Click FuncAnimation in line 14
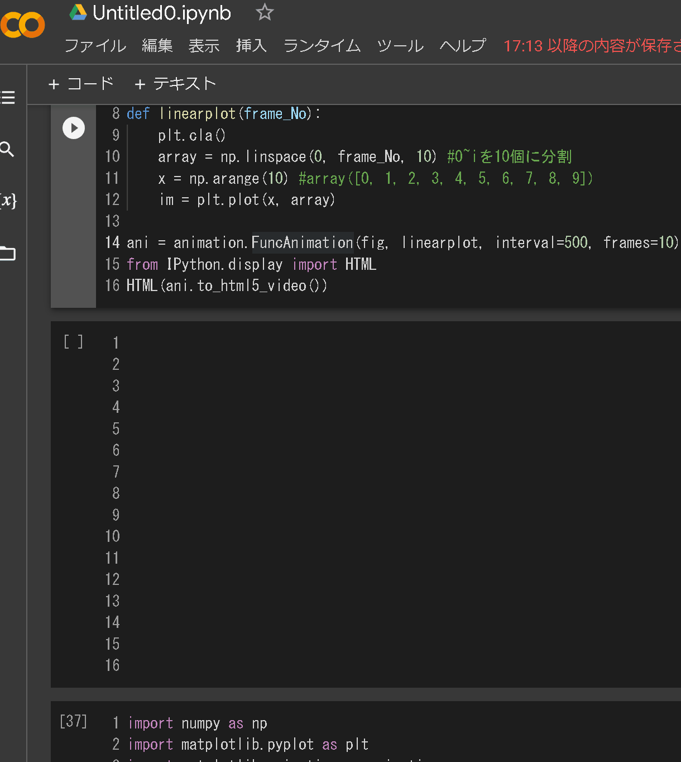681x762 pixels. [303, 242]
